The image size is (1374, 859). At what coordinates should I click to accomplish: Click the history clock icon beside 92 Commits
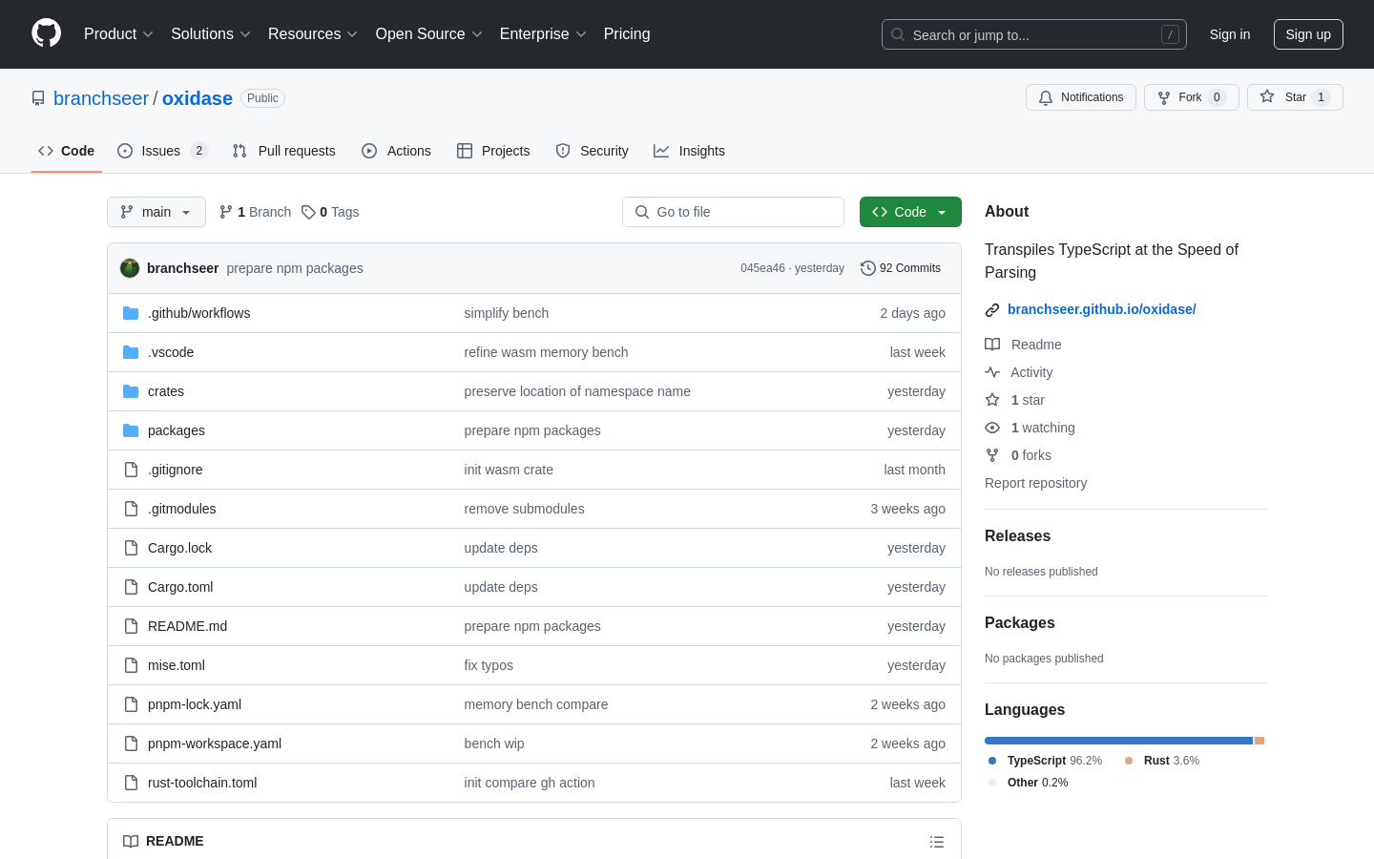867,268
